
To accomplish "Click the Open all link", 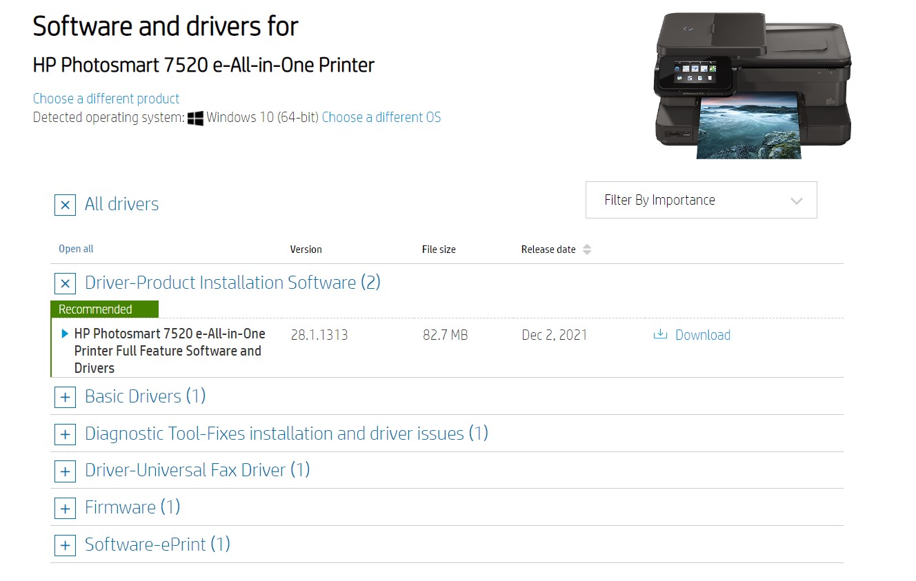I will tap(75, 249).
